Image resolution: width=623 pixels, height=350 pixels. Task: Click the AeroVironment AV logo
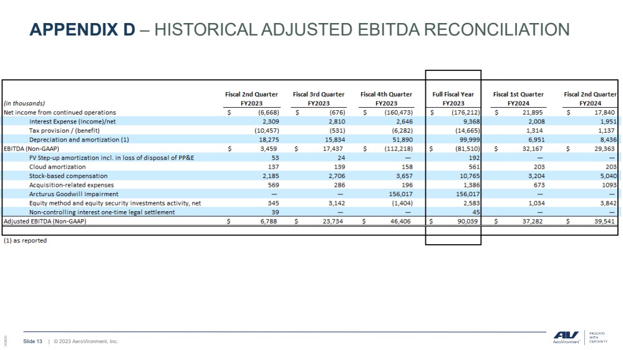[x=566, y=336]
